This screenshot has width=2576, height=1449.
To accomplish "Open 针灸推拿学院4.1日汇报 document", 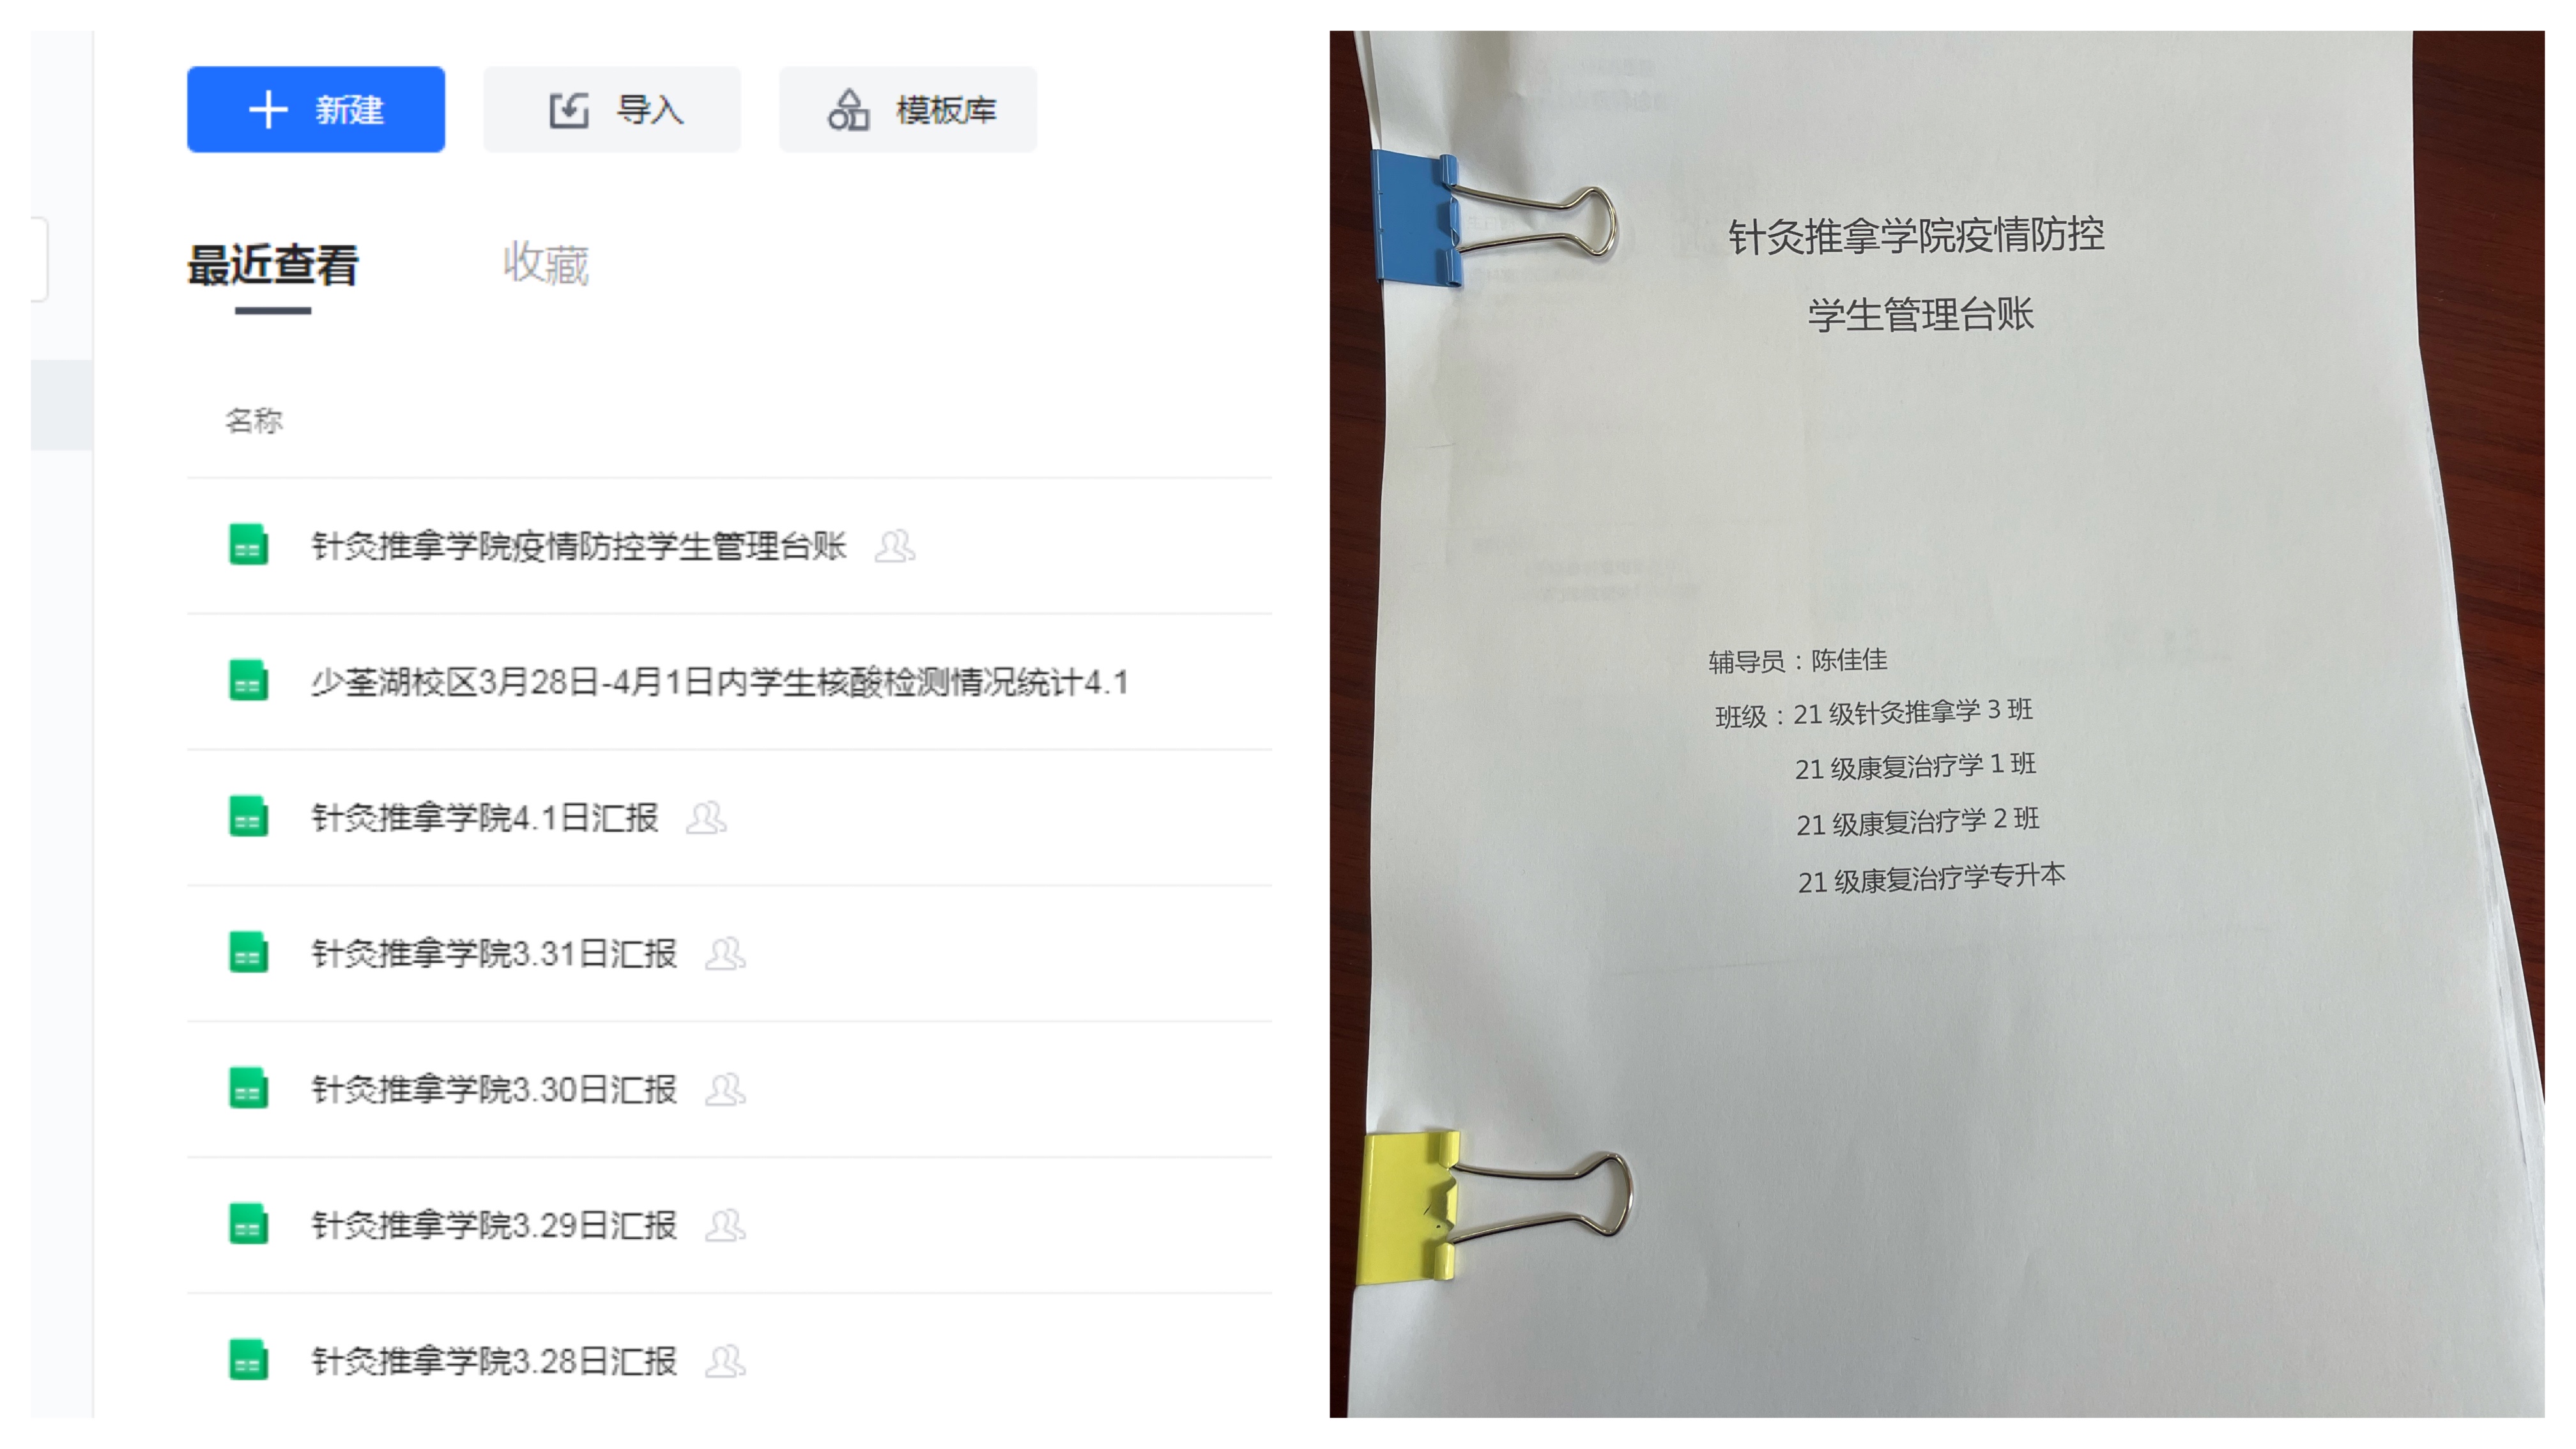I will pos(485,818).
